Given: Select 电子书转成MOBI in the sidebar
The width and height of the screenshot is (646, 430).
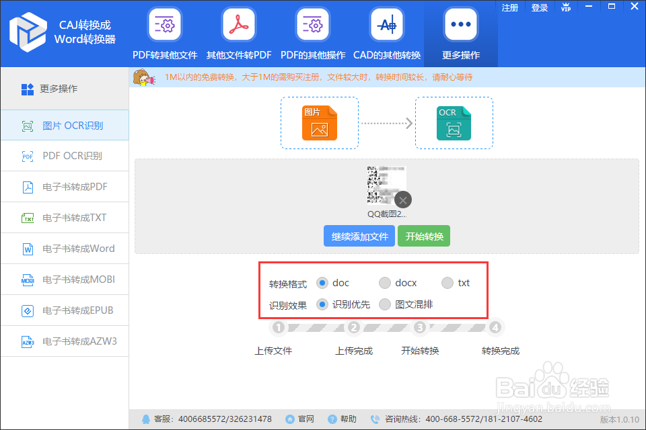Looking at the screenshot, I should [64, 279].
